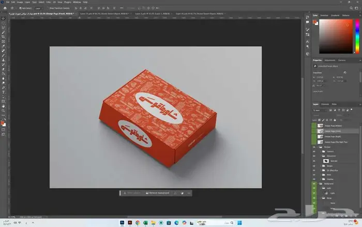The image size is (362, 227).
Task: Click the Illustrator icon in taskbar
Action: tap(130, 223)
